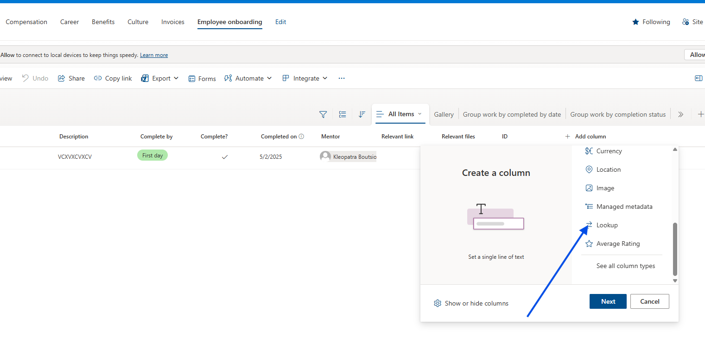Click the sort icon in view bar
This screenshot has width=705, height=356.
tap(362, 114)
